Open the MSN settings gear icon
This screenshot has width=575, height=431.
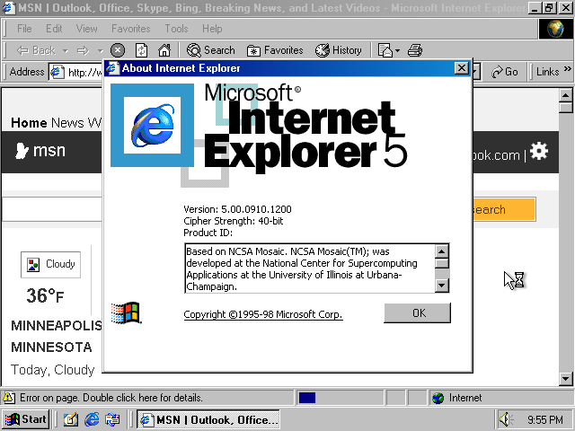tap(539, 151)
